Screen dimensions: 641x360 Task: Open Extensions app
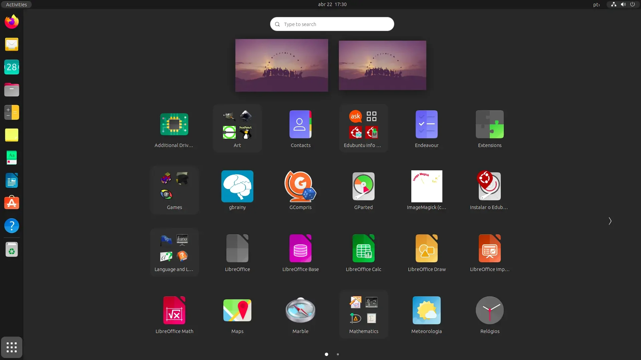pyautogui.click(x=489, y=129)
